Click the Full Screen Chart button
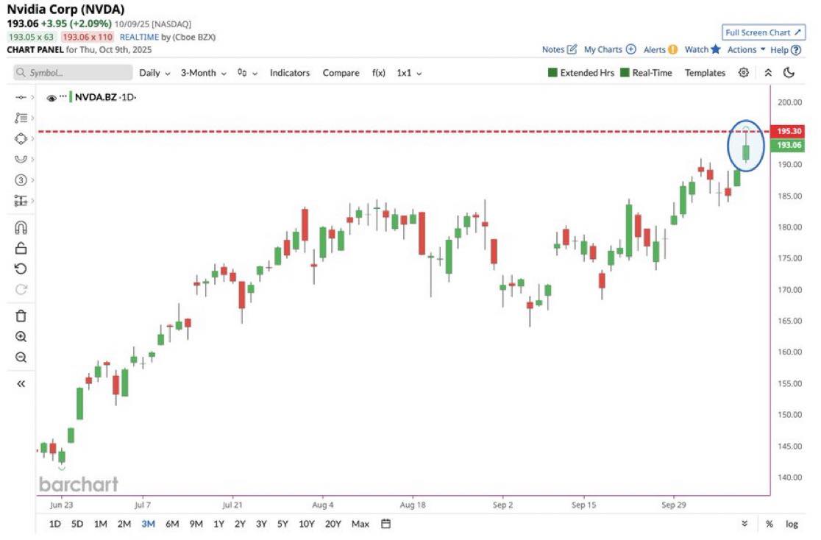The image size is (821, 540). coord(764,32)
